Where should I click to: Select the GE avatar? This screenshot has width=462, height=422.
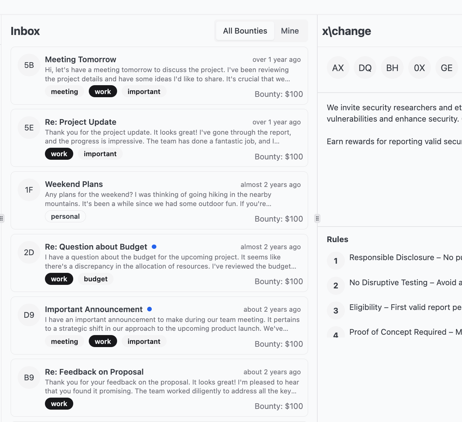coord(446,68)
